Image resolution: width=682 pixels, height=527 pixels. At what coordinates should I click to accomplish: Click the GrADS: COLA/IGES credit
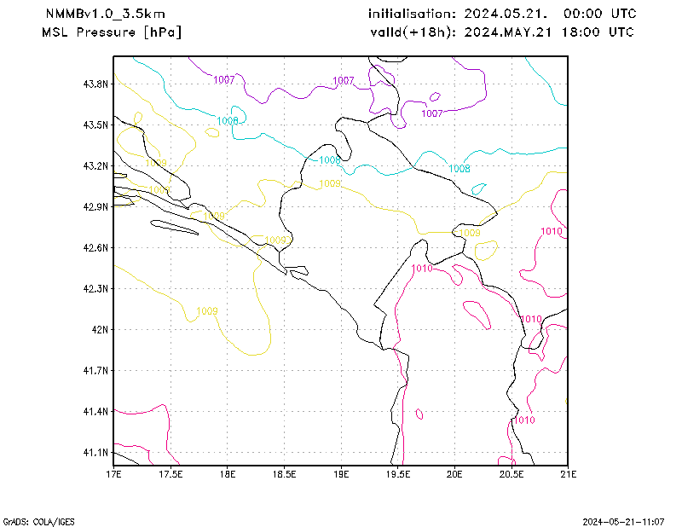tap(38, 522)
